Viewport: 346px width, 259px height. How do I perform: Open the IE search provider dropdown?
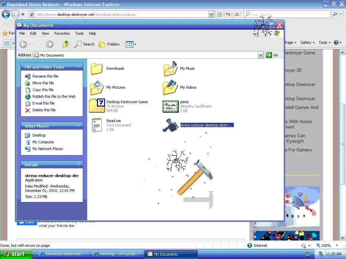coord(341,14)
